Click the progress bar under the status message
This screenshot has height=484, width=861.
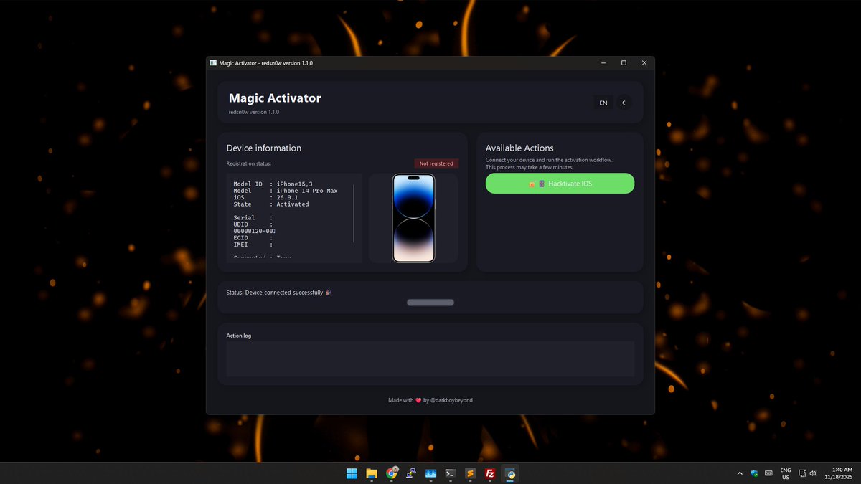pyautogui.click(x=430, y=303)
